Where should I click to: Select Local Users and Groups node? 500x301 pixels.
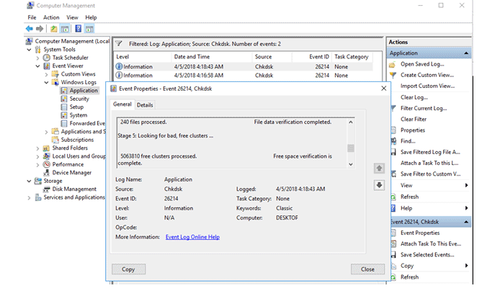click(x=79, y=156)
